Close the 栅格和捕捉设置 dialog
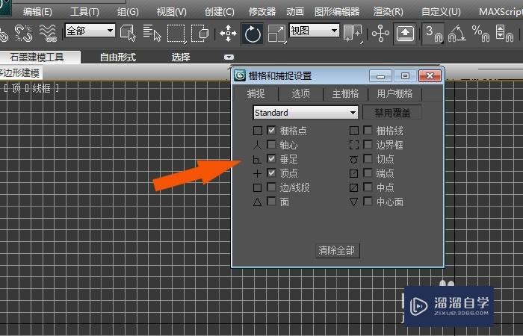Screen dimensions: 523x336 point(430,75)
